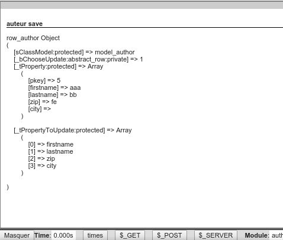Viewport: 283px width, 240px height.
Task: Click the [lastname] => bb entry
Action: pos(52,95)
